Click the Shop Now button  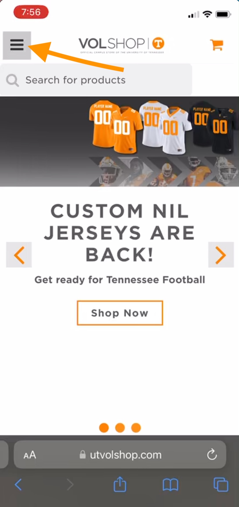(120, 313)
